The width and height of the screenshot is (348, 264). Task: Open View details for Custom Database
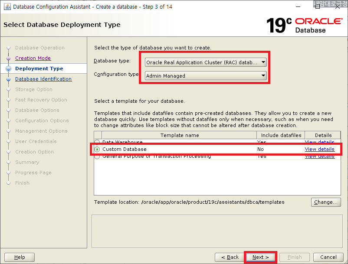(x=319, y=149)
